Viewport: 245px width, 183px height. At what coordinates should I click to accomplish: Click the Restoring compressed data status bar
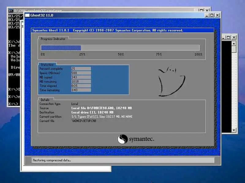(x=123, y=160)
